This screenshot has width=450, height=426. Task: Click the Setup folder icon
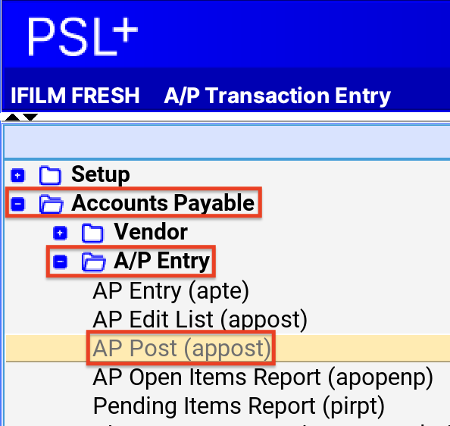(x=50, y=175)
